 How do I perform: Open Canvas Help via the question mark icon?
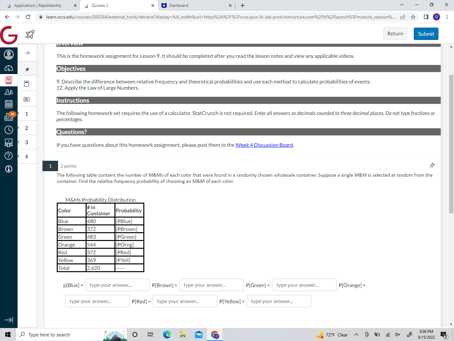point(8,156)
